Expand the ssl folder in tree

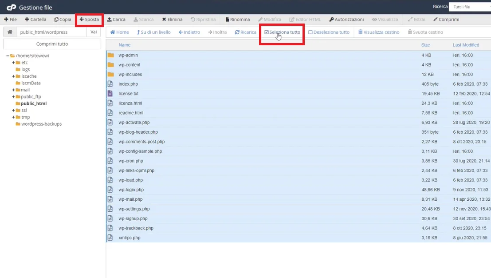point(13,110)
